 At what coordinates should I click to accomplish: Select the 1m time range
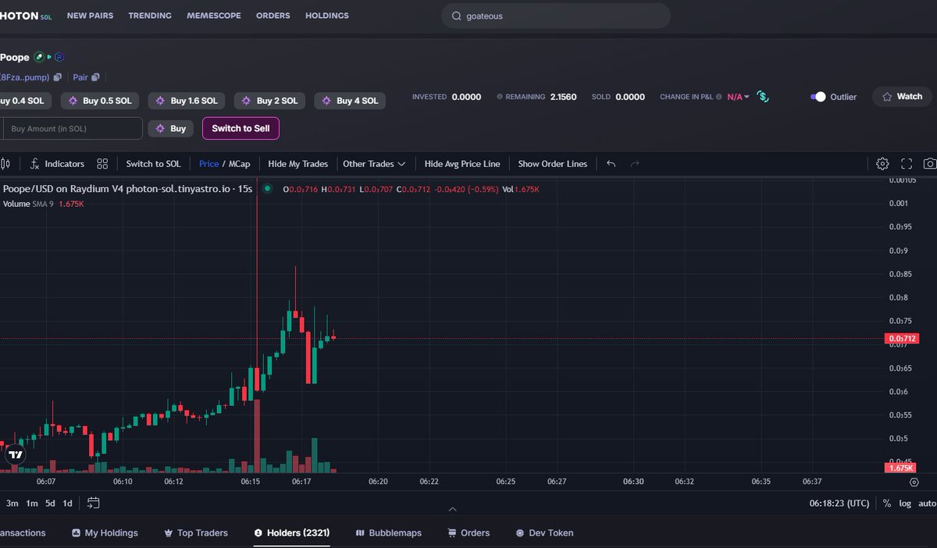coord(32,504)
